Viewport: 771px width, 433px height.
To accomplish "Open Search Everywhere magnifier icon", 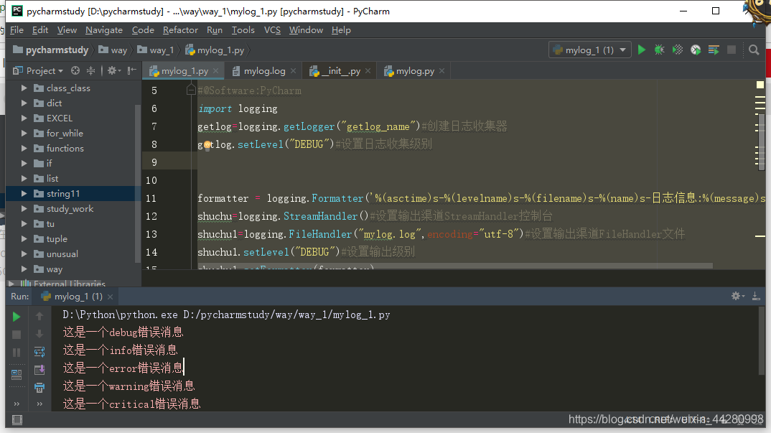I will click(754, 50).
